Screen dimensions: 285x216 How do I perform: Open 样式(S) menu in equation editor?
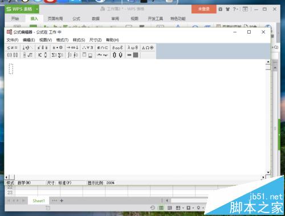[x=79, y=40]
